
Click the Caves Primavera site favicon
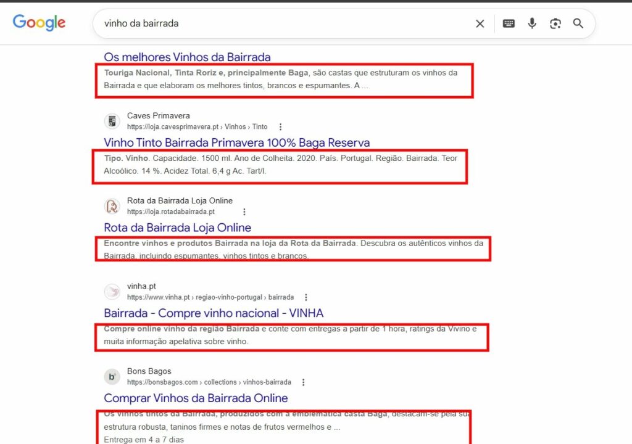click(112, 121)
